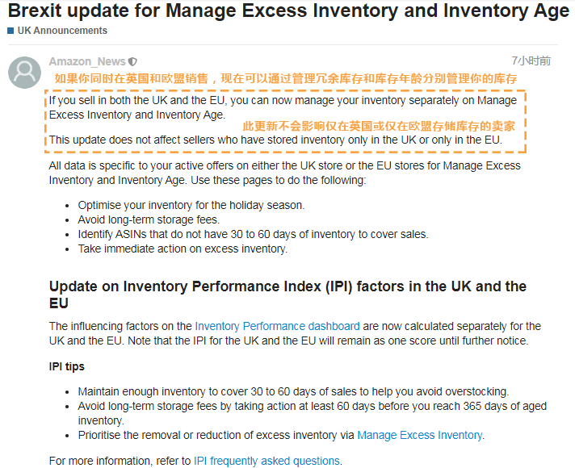575x468 pixels.
Task: Click the orange Chinese annotation starting 如果你同时
Action: click(285, 79)
